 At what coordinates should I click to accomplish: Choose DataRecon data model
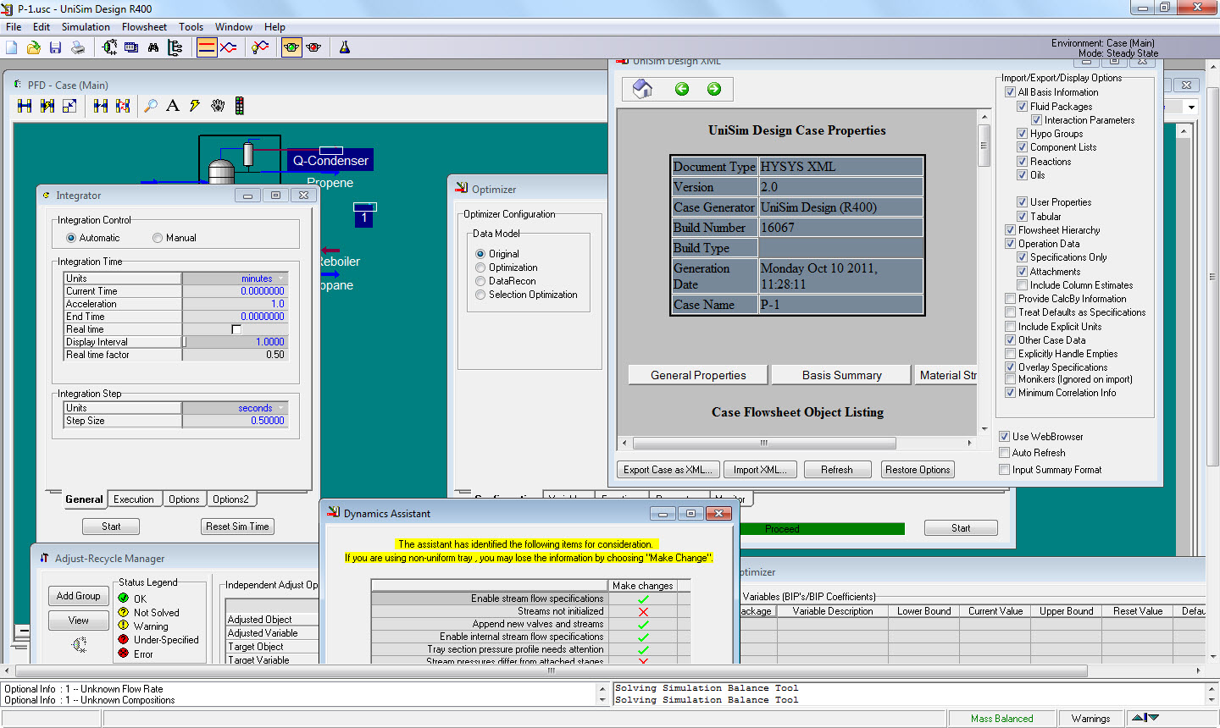(480, 281)
